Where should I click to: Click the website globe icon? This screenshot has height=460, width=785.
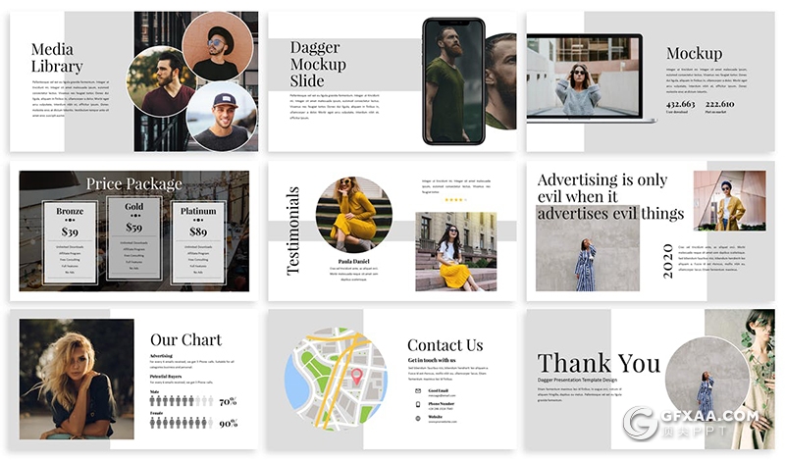417,419
